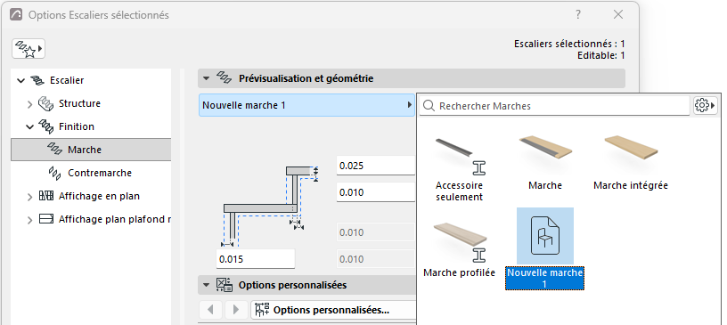Screen dimensions: 727x325
Task: Collapse the Finition tree branch
Action: [29, 126]
